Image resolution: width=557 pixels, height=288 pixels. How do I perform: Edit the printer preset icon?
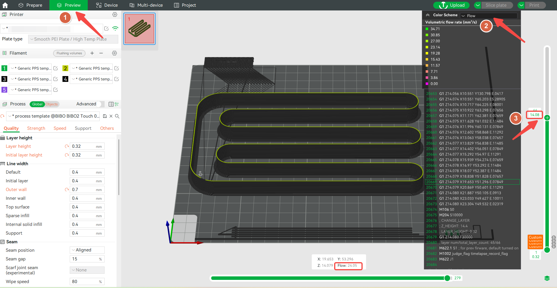click(106, 28)
